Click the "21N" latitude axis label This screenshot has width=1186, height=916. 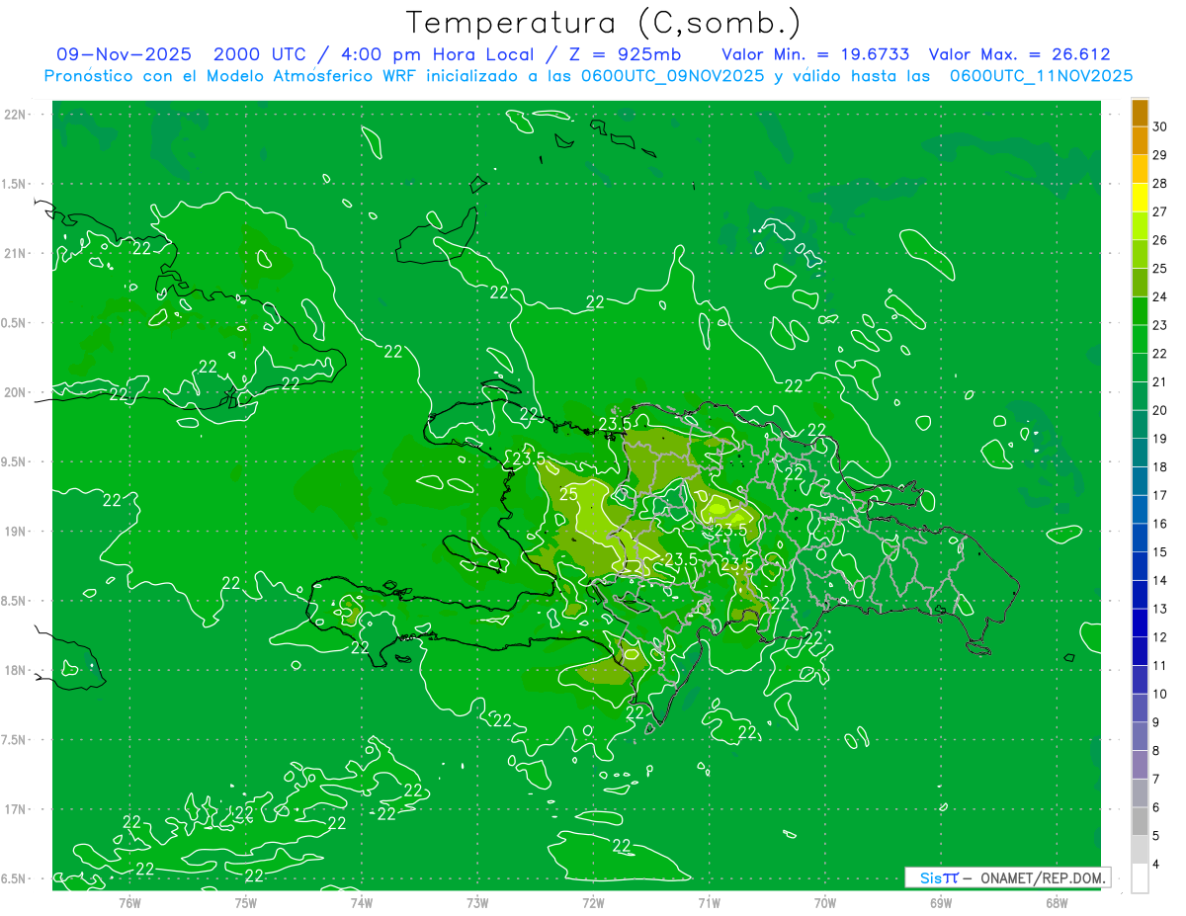coord(17,254)
